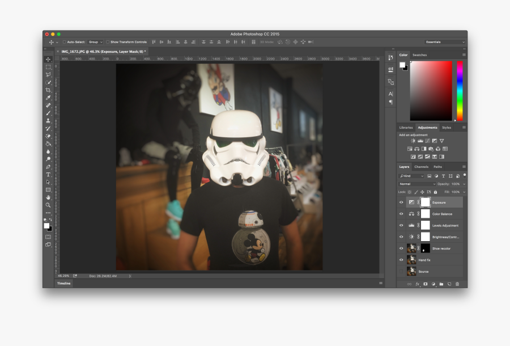
Task: Choose the Hand tool
Action: tap(48, 197)
